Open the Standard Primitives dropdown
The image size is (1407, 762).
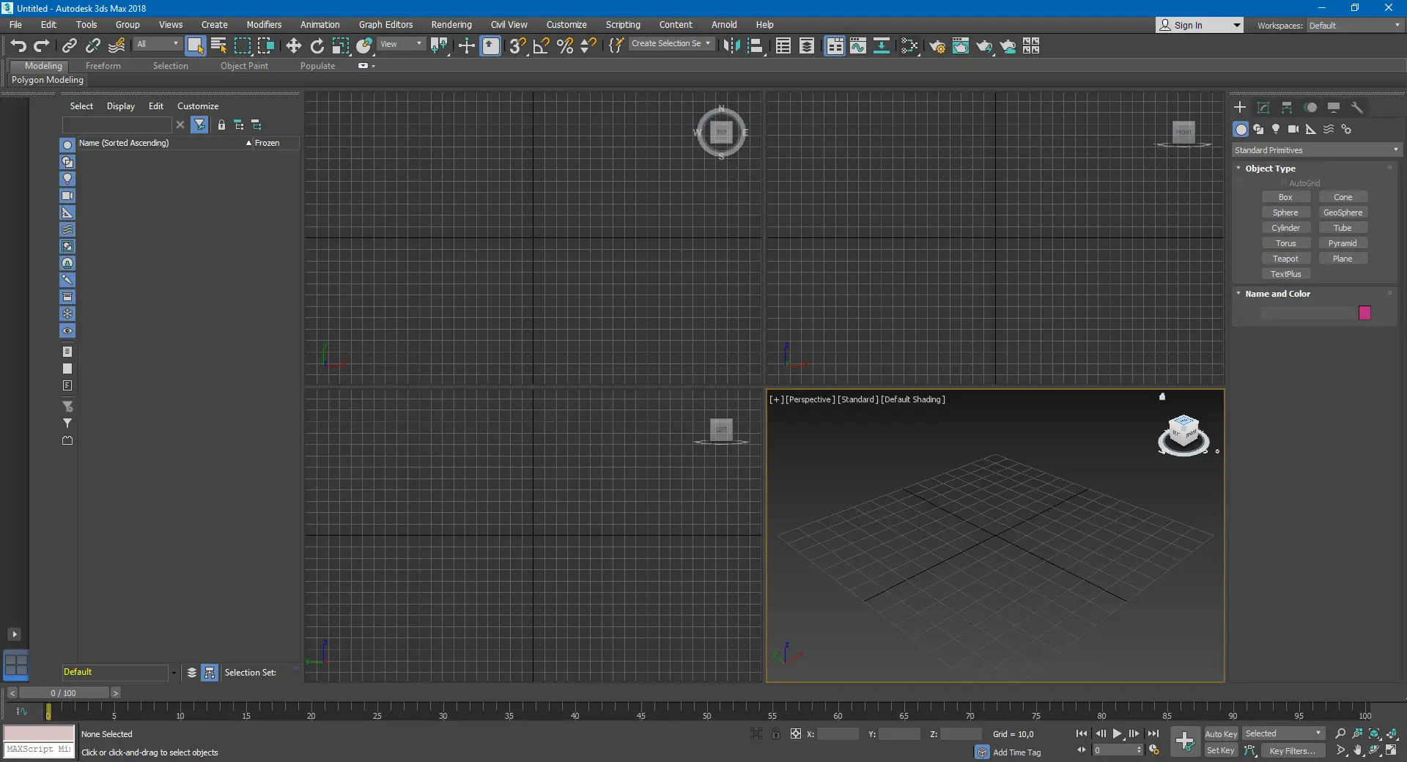[x=1316, y=150]
